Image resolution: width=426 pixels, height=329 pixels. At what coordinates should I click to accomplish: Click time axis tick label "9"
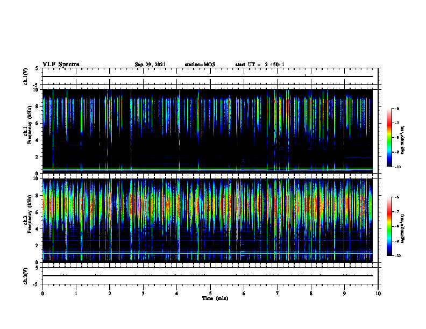[x=344, y=294]
